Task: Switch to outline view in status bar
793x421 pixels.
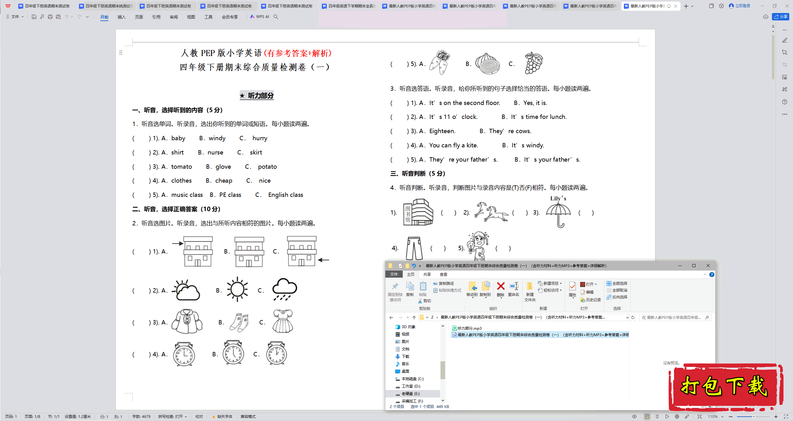Action: pos(657,417)
